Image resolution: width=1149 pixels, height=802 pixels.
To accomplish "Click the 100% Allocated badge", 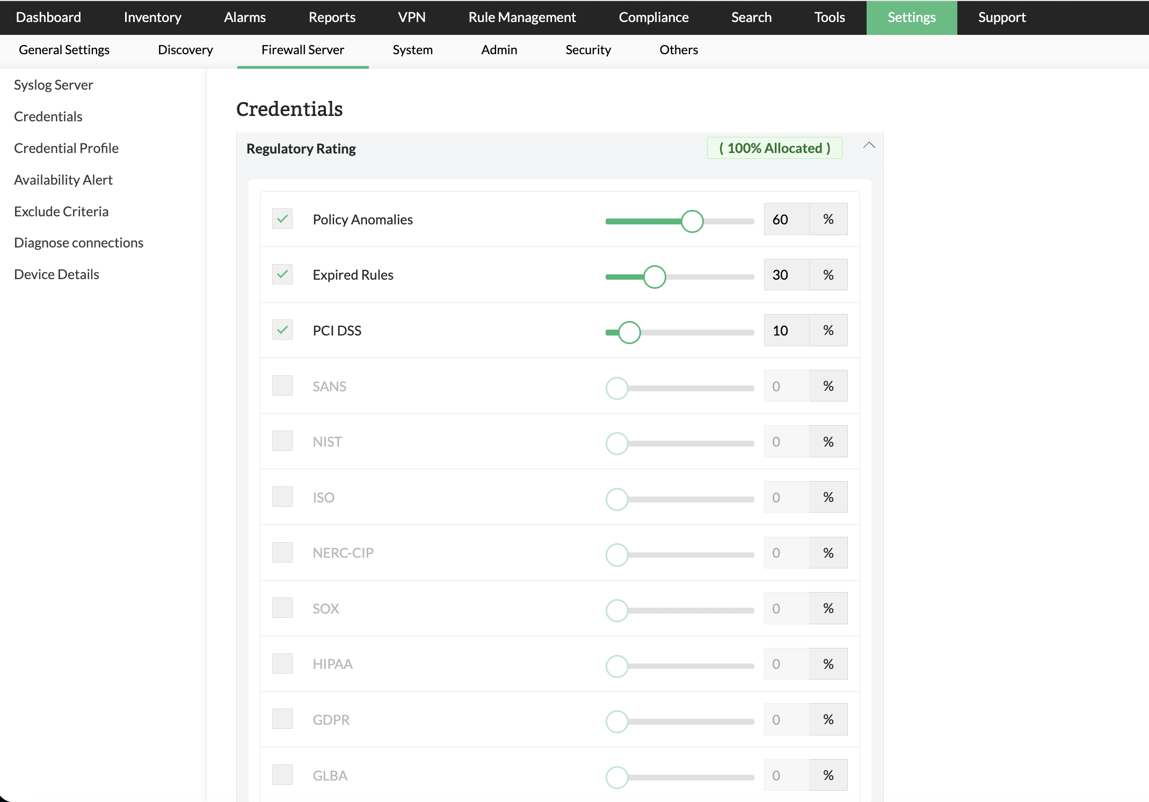I will pyautogui.click(x=774, y=148).
